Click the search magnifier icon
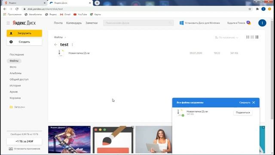This screenshot has height=155, width=275. pos(170,23)
